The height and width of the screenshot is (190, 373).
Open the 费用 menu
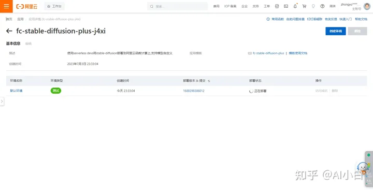pyautogui.click(x=216, y=6)
